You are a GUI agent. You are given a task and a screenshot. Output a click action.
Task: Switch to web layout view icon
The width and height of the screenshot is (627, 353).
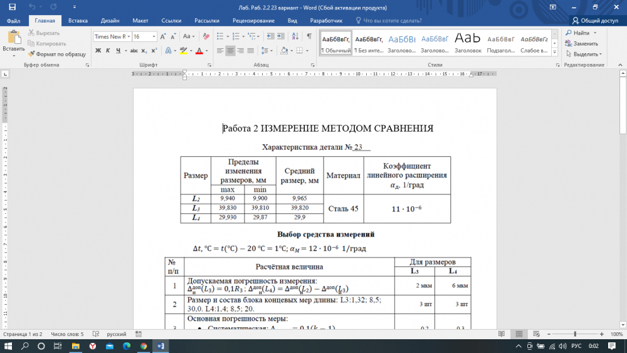click(x=536, y=334)
